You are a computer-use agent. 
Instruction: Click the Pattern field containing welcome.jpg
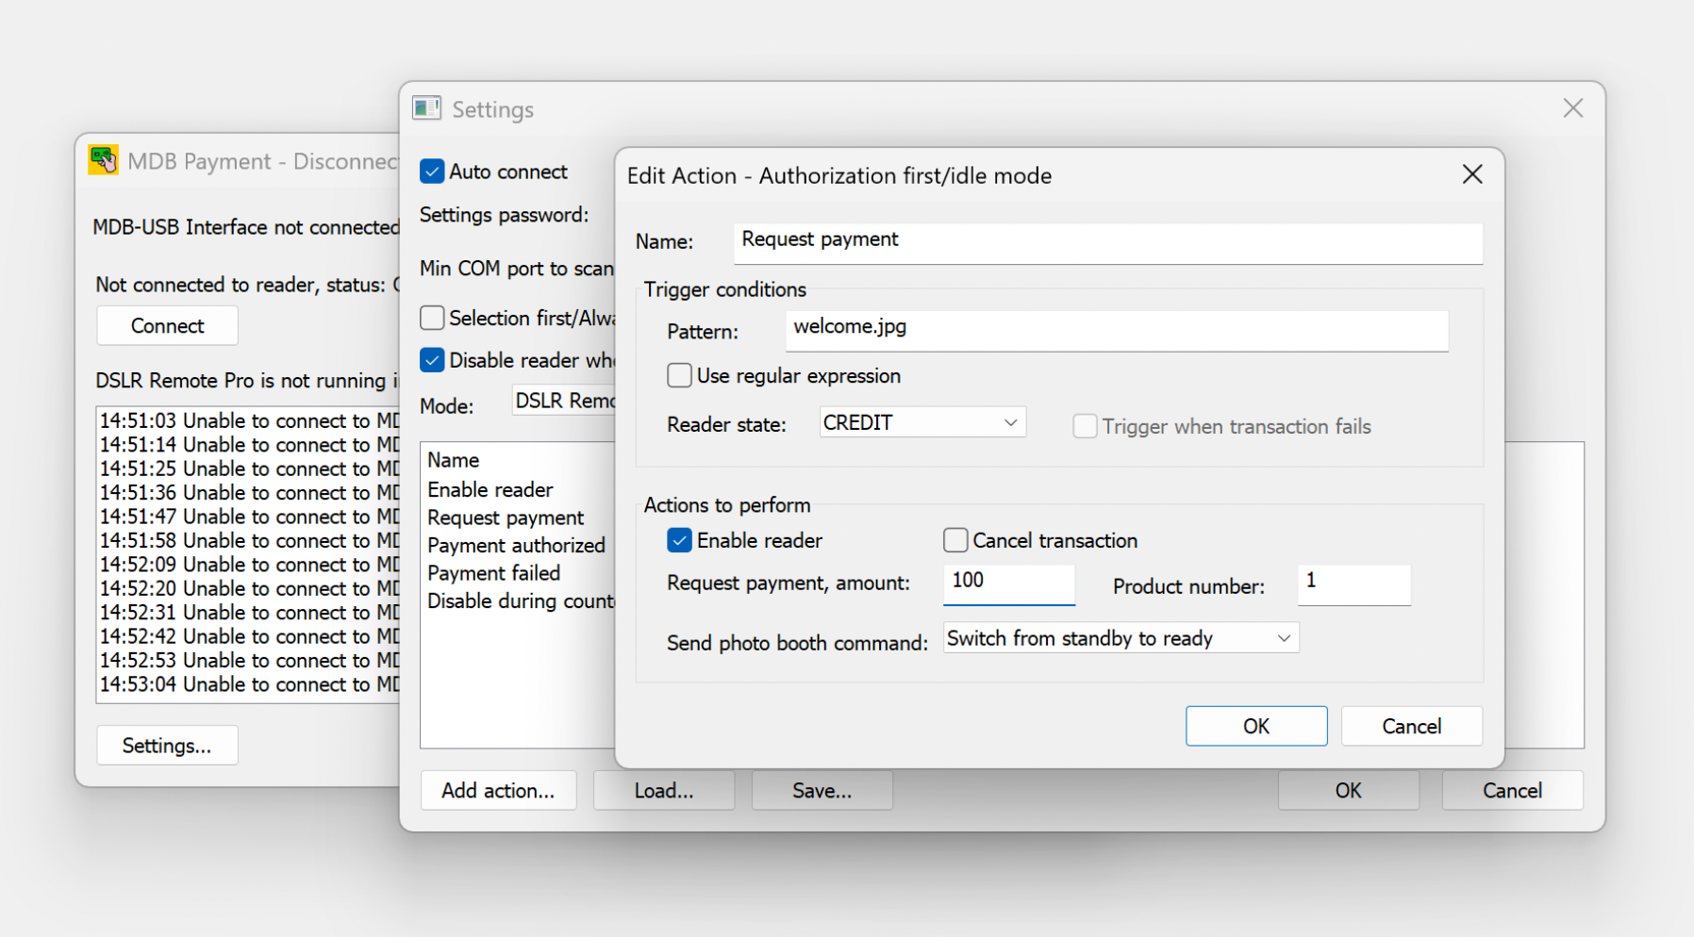click(1116, 328)
